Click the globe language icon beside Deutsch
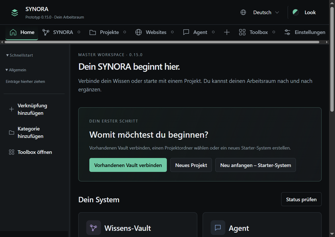This screenshot has height=237, width=335. click(243, 12)
